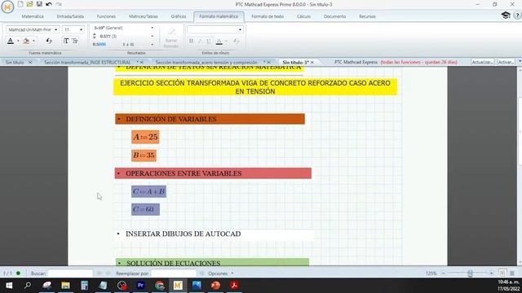Toggle underline in Estilos de rótulo
Viewport: 522px width, 293px height.
point(209,41)
